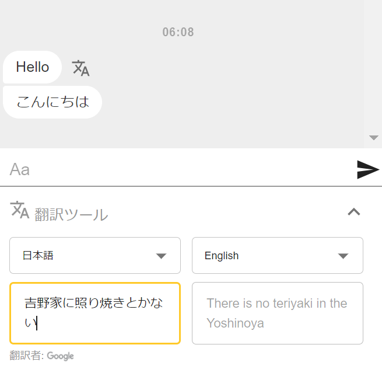382x383 pixels.
Task: Click the send message arrow icon
Action: (x=368, y=169)
